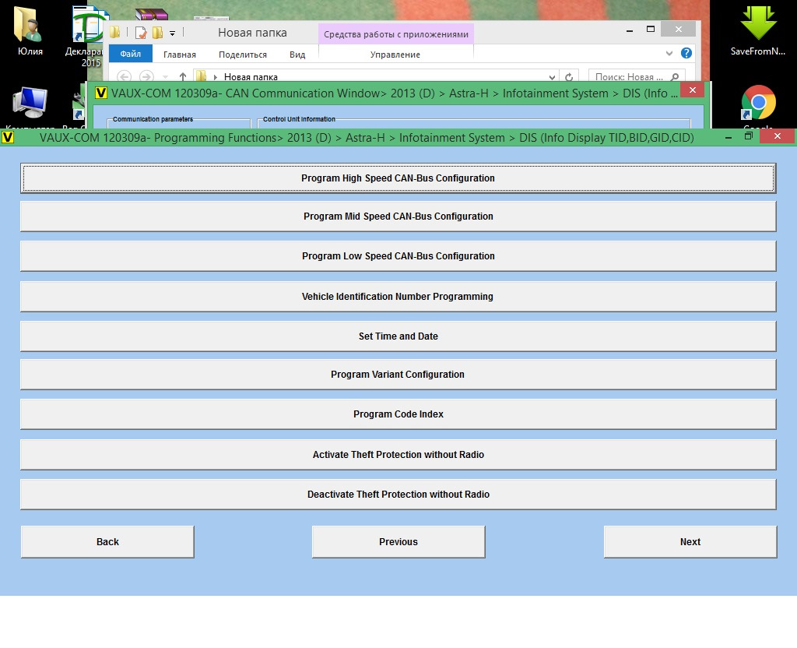This screenshot has height=648, width=797.
Task: Open SaveFromNet desktop icon
Action: 758,30
